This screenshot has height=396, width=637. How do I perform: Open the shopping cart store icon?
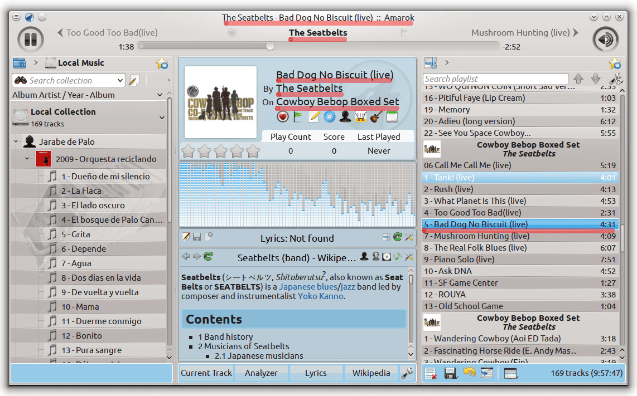361,117
